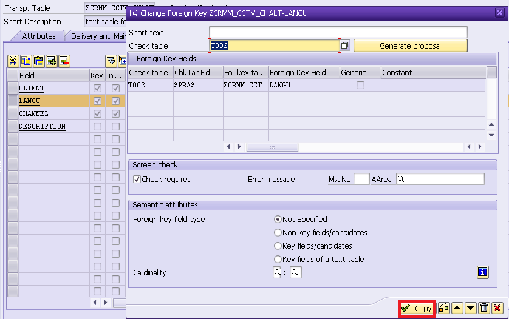Click the MsgNo input field
The image size is (509, 319).
tap(361, 180)
